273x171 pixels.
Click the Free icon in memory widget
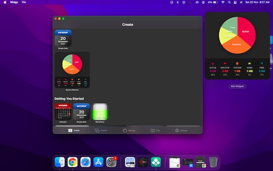pyautogui.click(x=261, y=64)
